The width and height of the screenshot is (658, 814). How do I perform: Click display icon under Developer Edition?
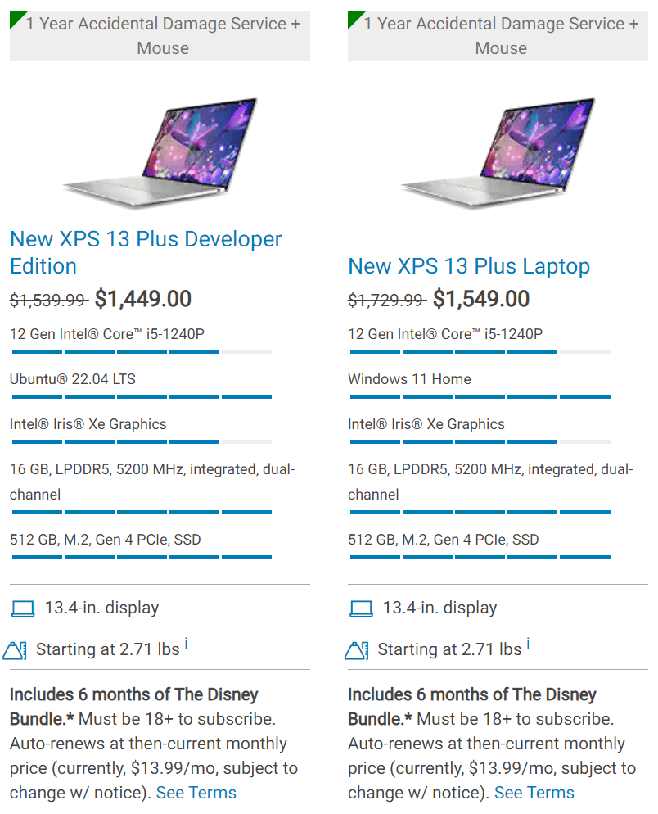[23, 608]
